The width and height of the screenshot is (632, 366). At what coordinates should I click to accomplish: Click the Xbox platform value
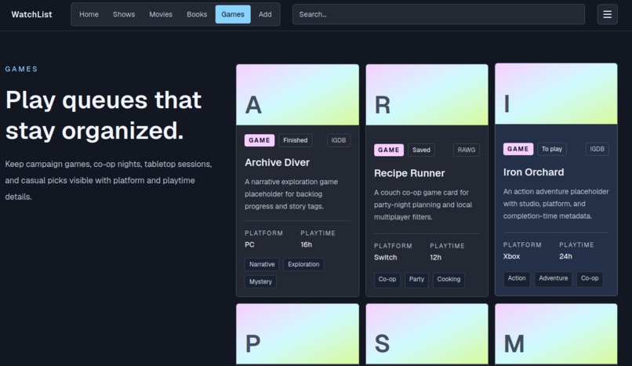click(x=511, y=256)
